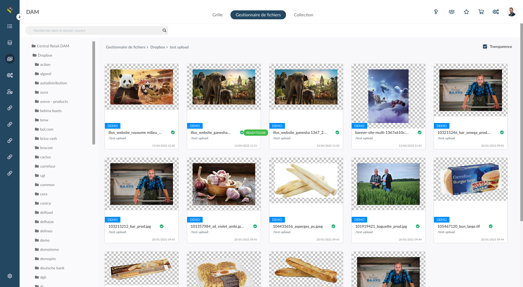This screenshot has width=523, height=287.
Task: Click status checkmark for 101919421_baguette_prod.jpg
Action: 418,226
